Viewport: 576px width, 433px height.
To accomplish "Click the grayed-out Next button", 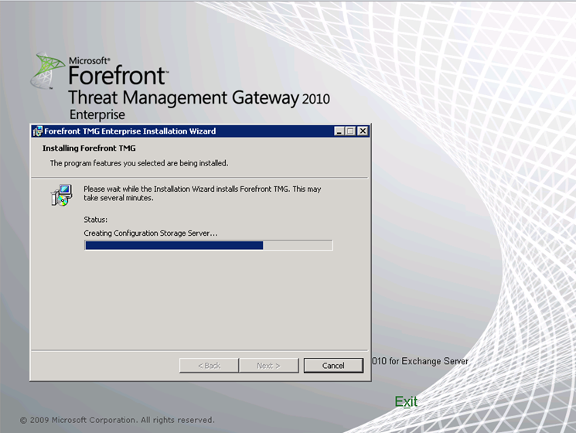I will (268, 366).
